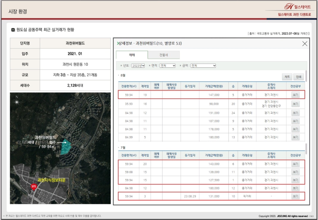The image size is (318, 220).
Task: Click 보기 for the 191,000 row
Action: pos(295,113)
